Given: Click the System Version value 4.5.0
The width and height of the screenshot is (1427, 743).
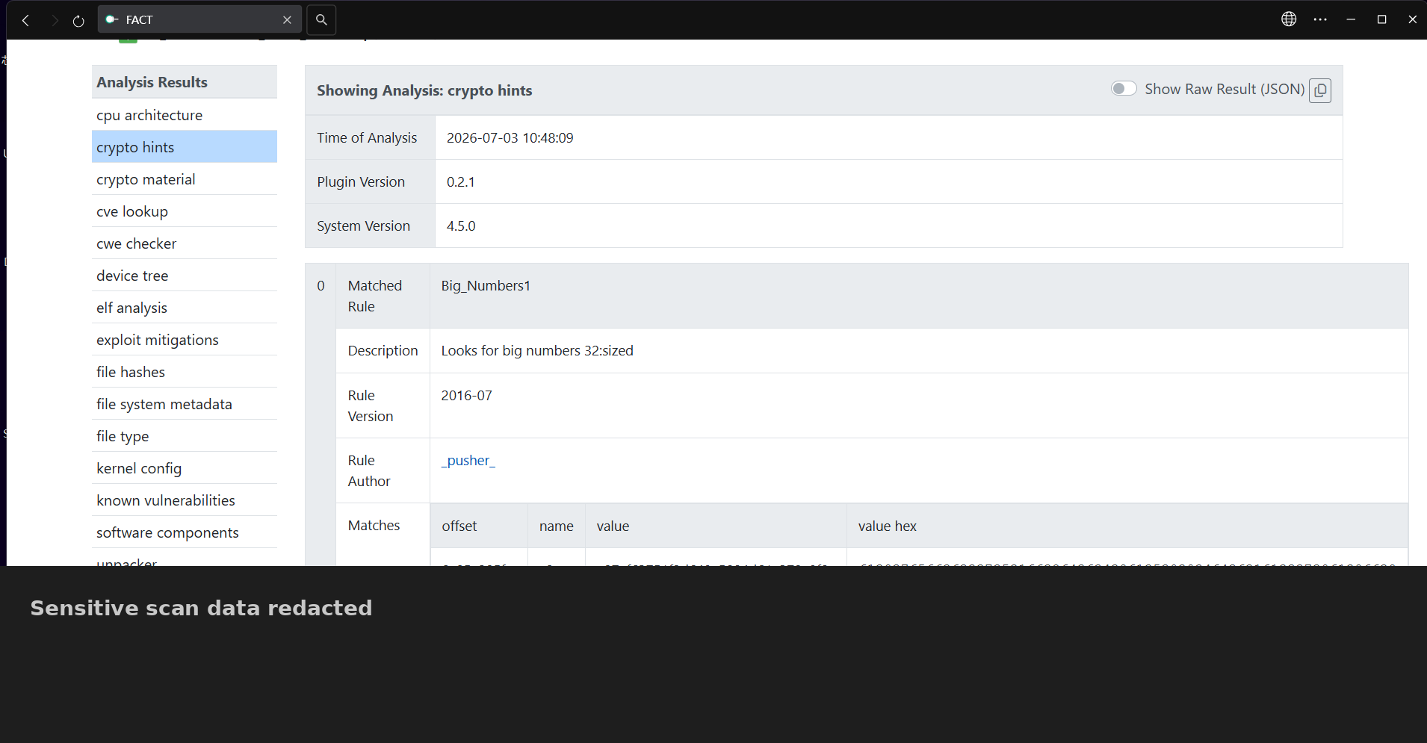Looking at the screenshot, I should tap(461, 226).
